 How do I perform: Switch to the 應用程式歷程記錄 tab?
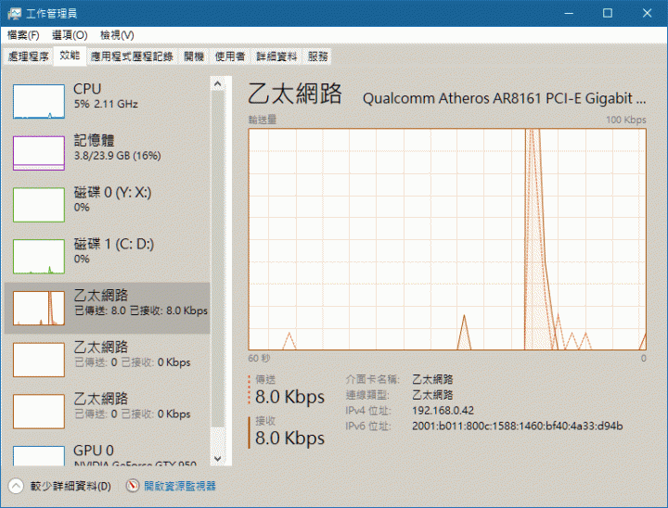pos(132,57)
